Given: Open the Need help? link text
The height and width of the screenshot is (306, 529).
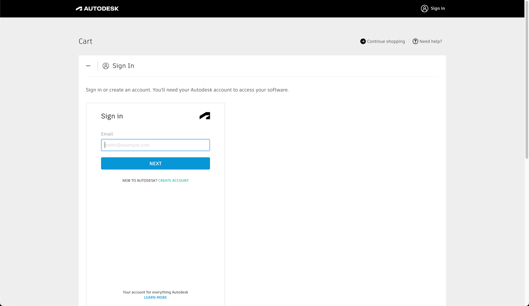Looking at the screenshot, I should tap(431, 41).
